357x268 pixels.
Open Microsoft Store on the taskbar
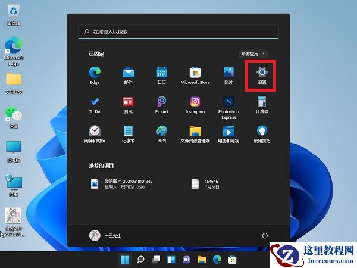pos(232,260)
